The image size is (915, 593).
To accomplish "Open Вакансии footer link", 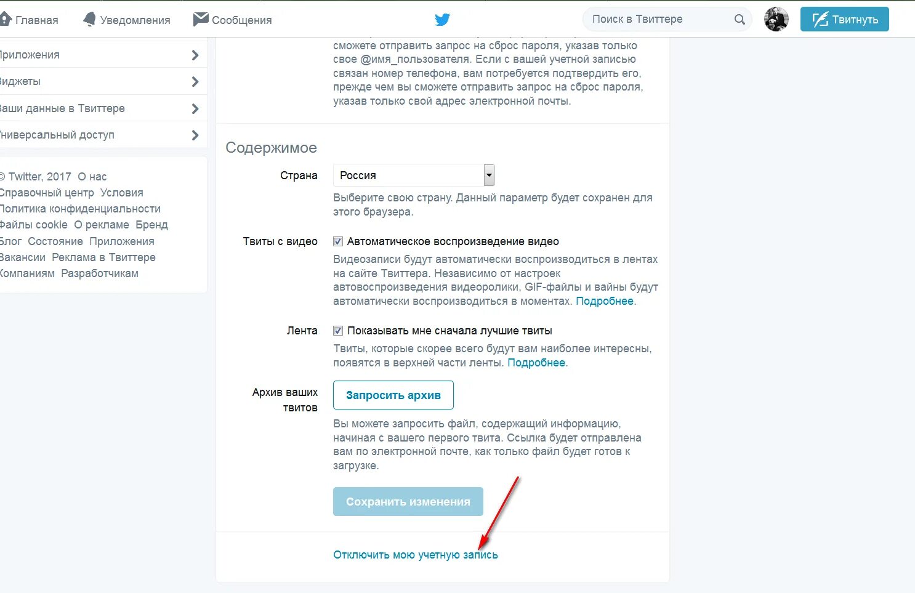I will [23, 257].
